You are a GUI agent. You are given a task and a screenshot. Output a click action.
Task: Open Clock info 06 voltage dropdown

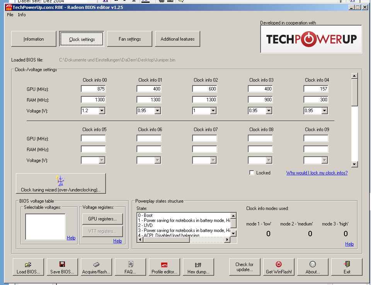pyautogui.click(x=157, y=160)
